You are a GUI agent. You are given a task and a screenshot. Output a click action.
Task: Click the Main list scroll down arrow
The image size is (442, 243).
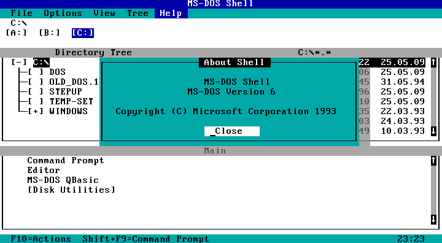433,219
